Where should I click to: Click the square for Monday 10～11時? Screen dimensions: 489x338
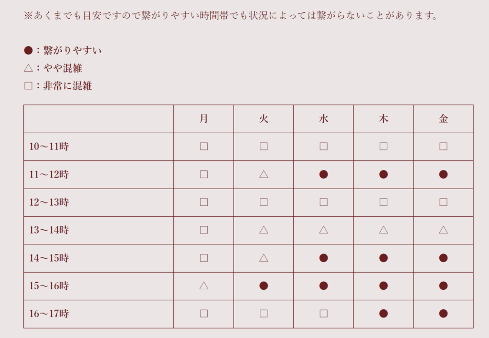[x=203, y=146]
